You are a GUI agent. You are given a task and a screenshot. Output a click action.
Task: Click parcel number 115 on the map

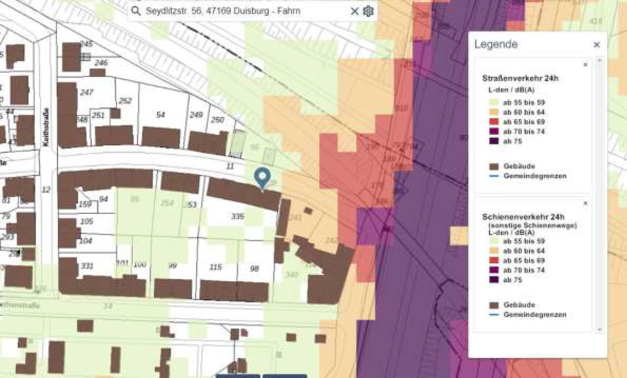coord(216,267)
